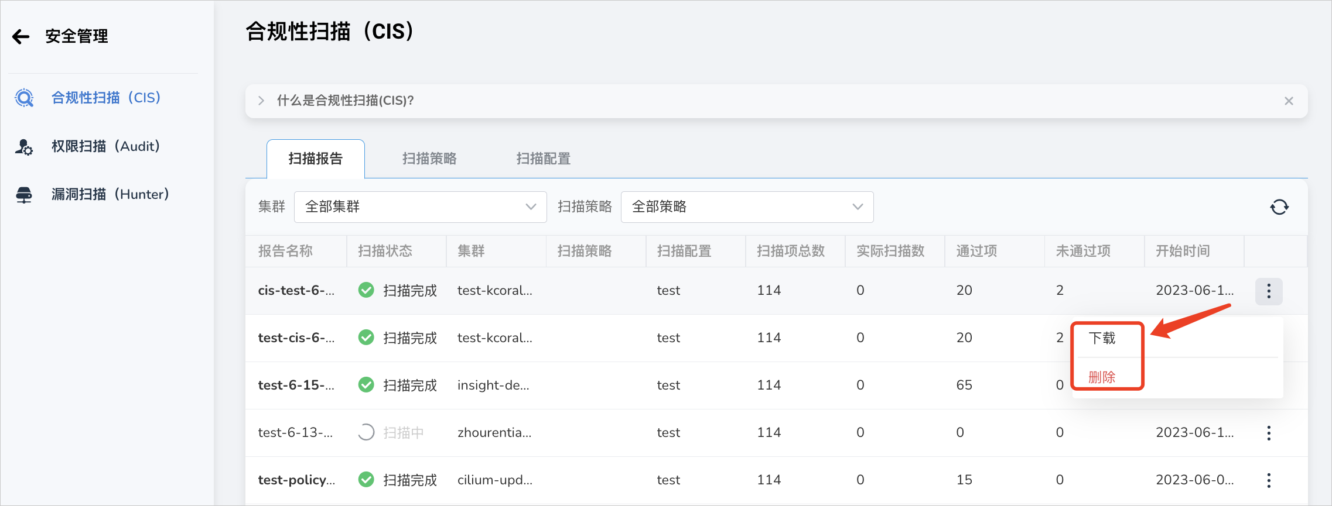Open 漏洞扫描 (Hunter) in sidebar
Screen dimensions: 1332x506
click(110, 194)
